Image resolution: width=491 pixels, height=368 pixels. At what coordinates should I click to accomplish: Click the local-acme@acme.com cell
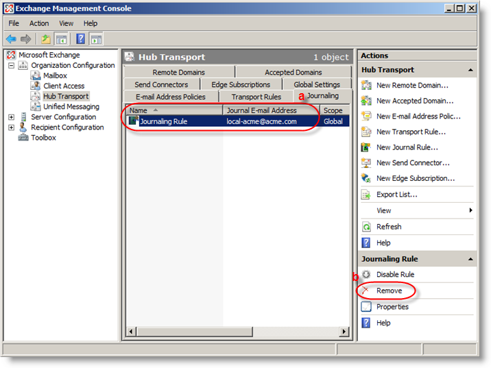[x=261, y=121]
